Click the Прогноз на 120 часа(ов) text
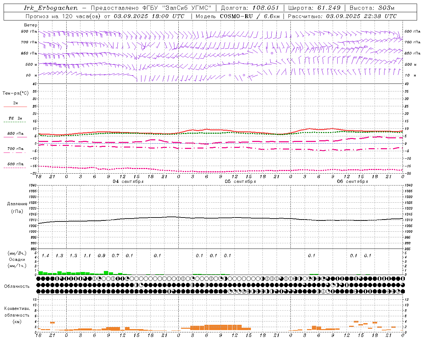422x338 pixels. [63, 16]
